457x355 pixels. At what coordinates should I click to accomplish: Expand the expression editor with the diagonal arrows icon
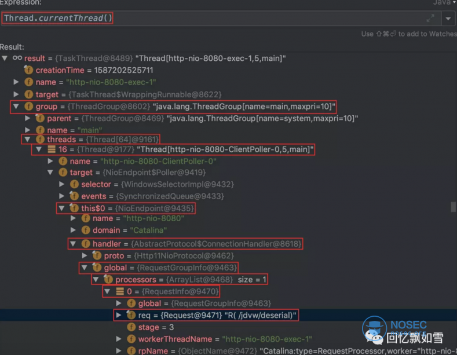click(430, 19)
